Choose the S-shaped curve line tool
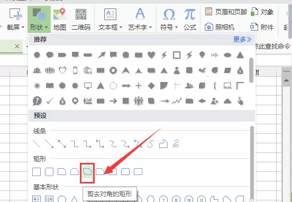This screenshot has height=202, width=292. pos(151,144)
